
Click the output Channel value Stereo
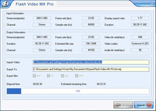42,50
